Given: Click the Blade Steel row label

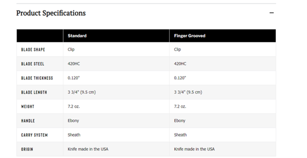Looking at the screenshot, I should tap(32, 64).
